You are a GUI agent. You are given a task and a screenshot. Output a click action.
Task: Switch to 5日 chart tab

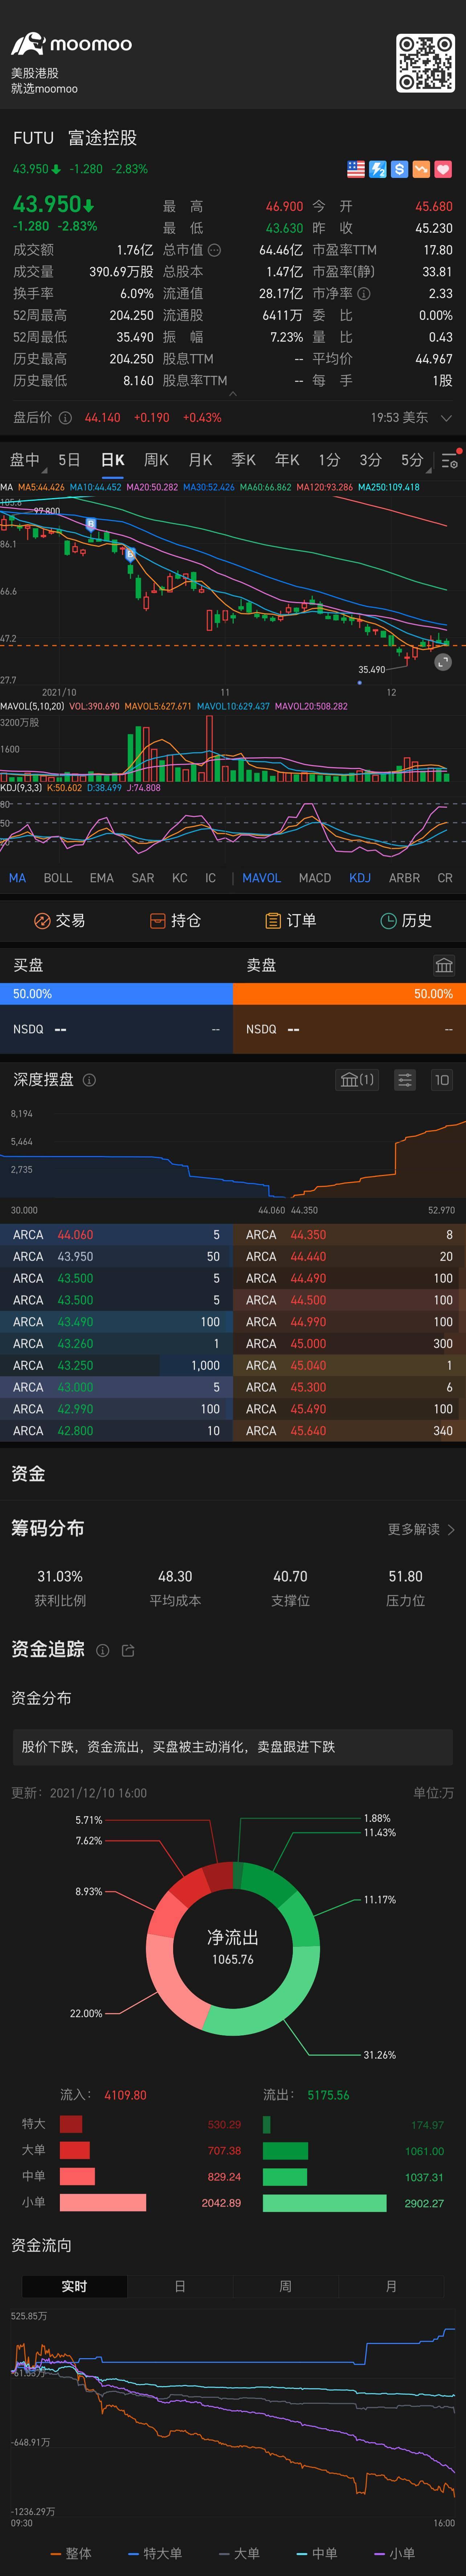[x=69, y=460]
